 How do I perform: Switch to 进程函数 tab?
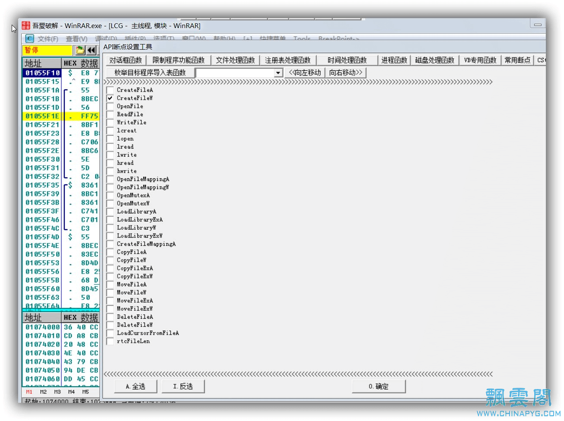point(394,60)
